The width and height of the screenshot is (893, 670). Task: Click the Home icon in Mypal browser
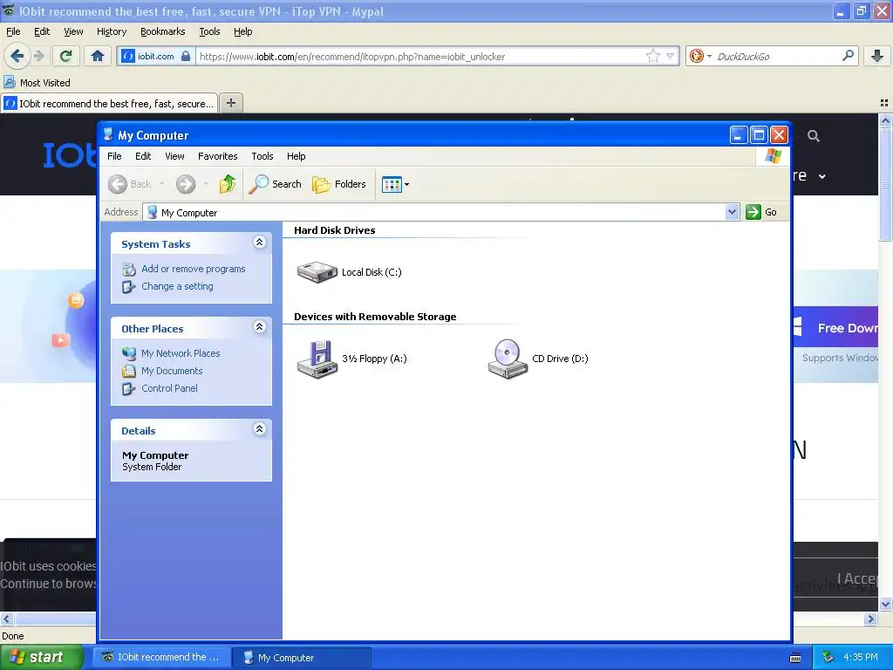click(x=98, y=56)
